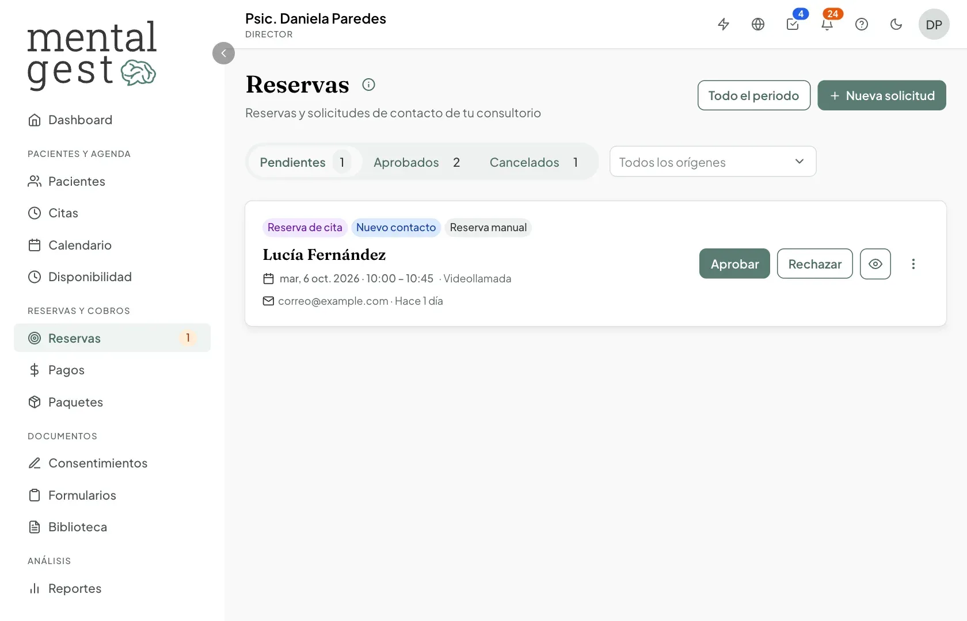Viewport: 967px width, 621px height.
Task: Open Biblioteca in the sidebar
Action: [112, 527]
